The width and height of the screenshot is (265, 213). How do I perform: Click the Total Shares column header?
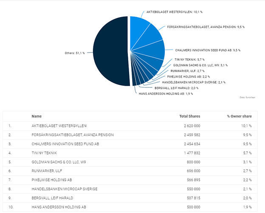pyautogui.click(x=190, y=116)
